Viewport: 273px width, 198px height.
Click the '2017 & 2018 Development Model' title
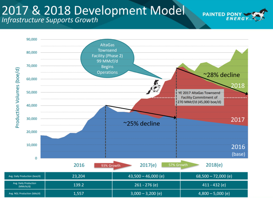tap(93, 10)
